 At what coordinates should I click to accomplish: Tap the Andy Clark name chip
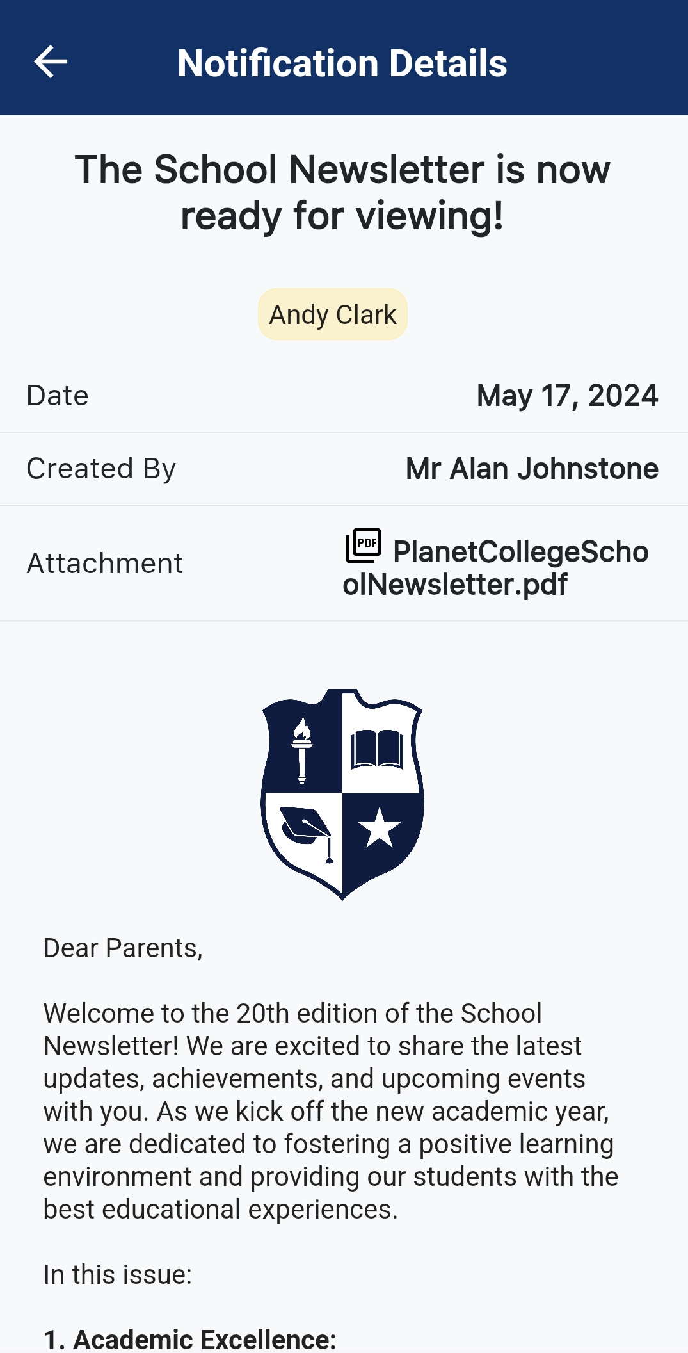point(333,314)
